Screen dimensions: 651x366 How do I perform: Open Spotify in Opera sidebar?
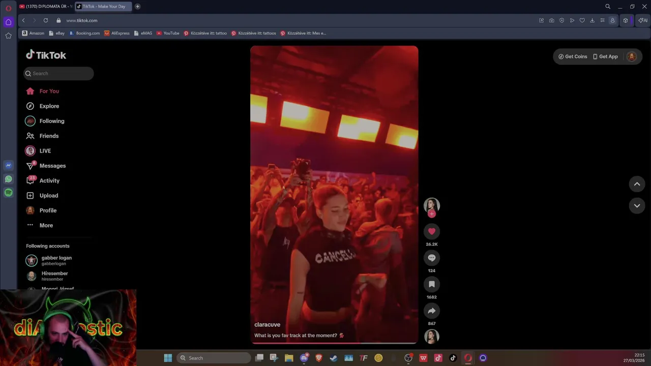[x=8, y=193]
